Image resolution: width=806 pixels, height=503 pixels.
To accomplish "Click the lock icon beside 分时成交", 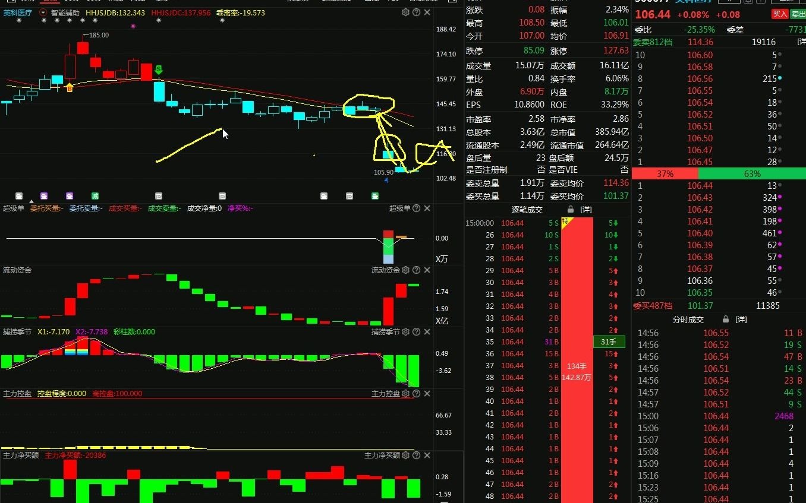I will tap(725, 319).
